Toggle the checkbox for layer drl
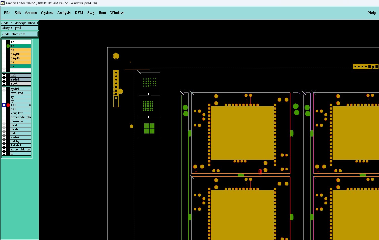The width and height of the screenshot is (379, 240). 4,75
